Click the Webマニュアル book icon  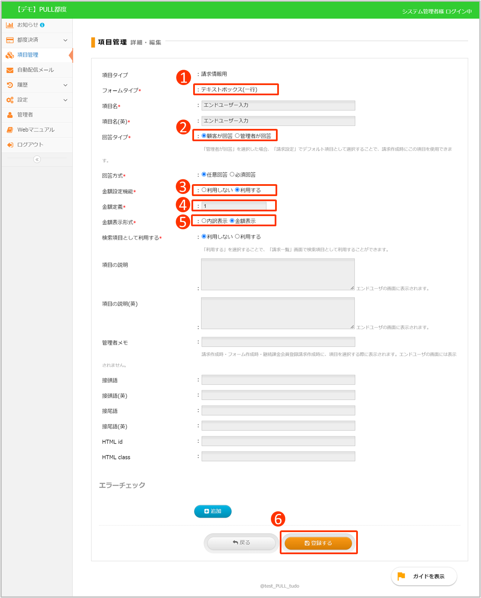[x=10, y=130]
